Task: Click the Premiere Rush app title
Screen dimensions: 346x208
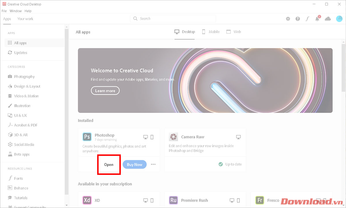Action: click(x=194, y=200)
